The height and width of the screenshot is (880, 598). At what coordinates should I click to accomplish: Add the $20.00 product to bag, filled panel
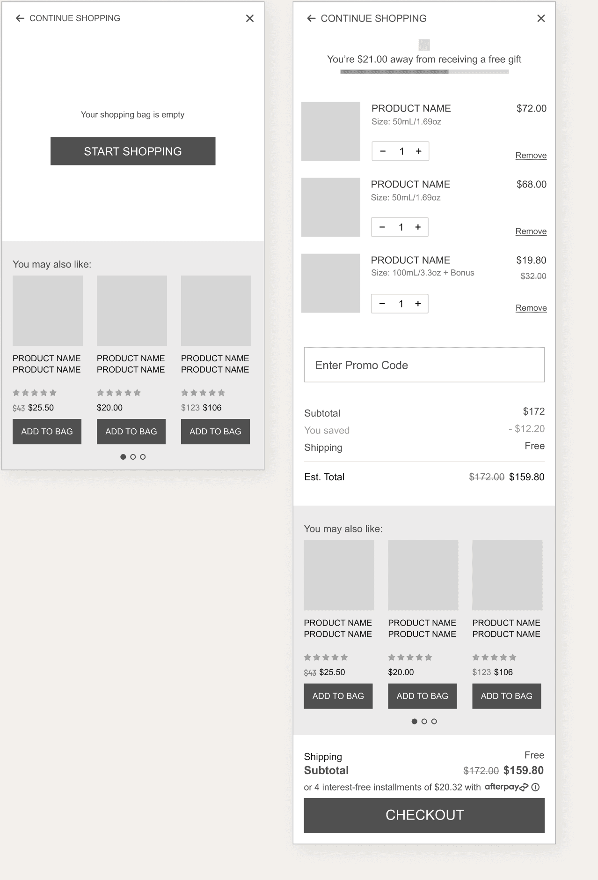coord(423,696)
